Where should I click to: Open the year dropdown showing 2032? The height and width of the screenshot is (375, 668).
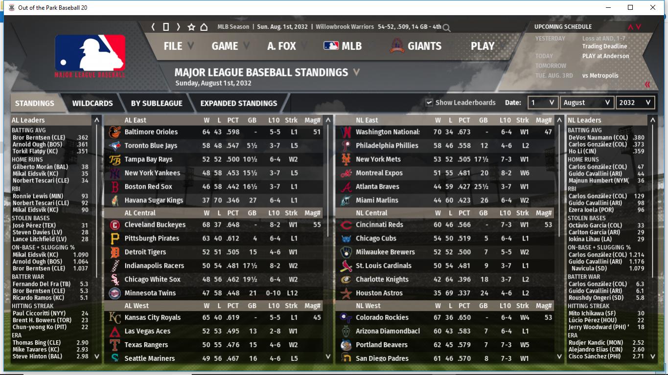pyautogui.click(x=635, y=103)
